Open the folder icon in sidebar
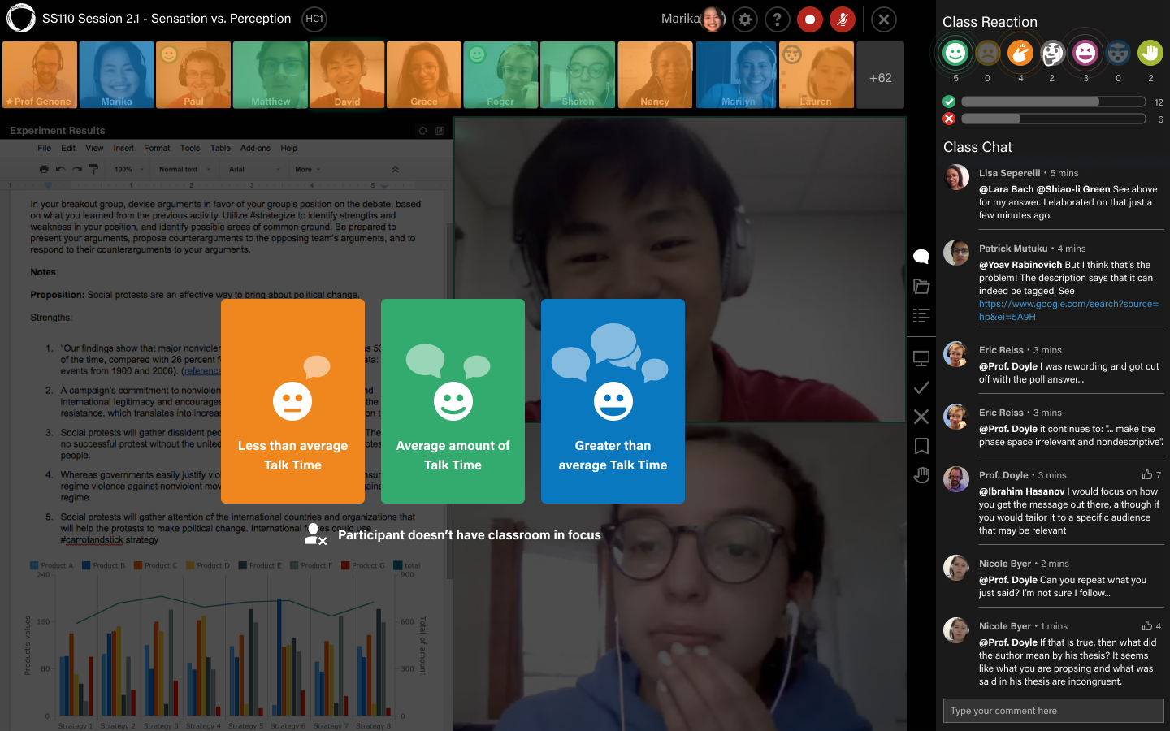The height and width of the screenshot is (731, 1170). 921,286
